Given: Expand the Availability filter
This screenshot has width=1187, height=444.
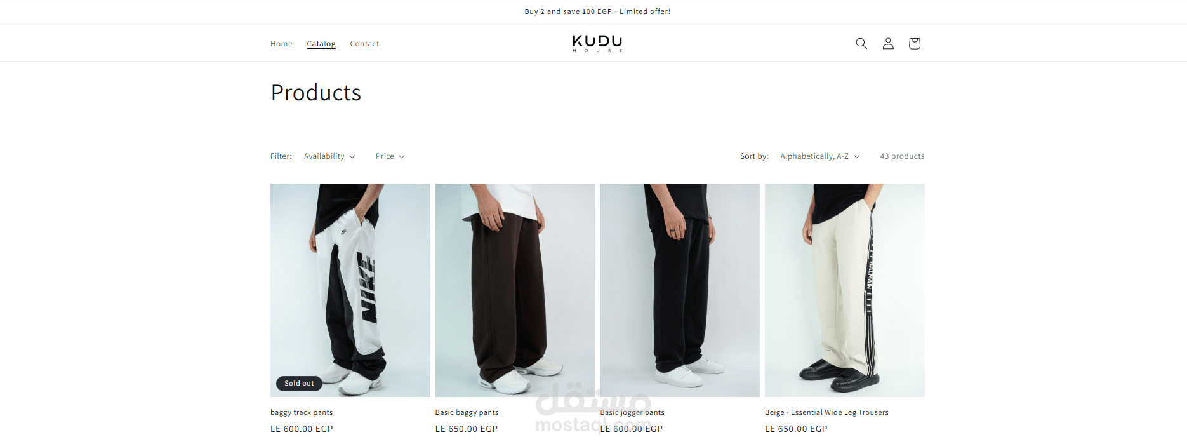Looking at the screenshot, I should (329, 156).
